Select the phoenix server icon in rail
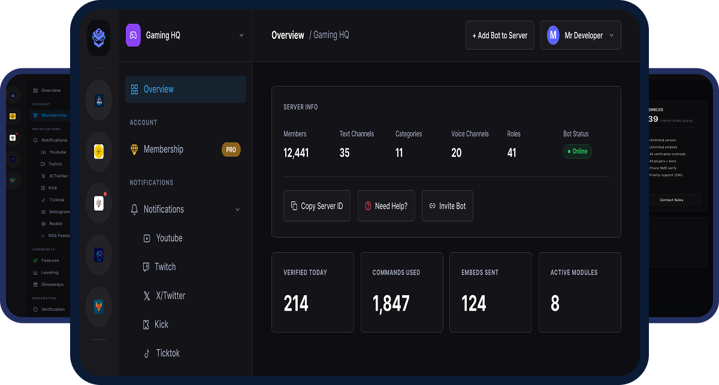The width and height of the screenshot is (719, 385). click(x=99, y=307)
